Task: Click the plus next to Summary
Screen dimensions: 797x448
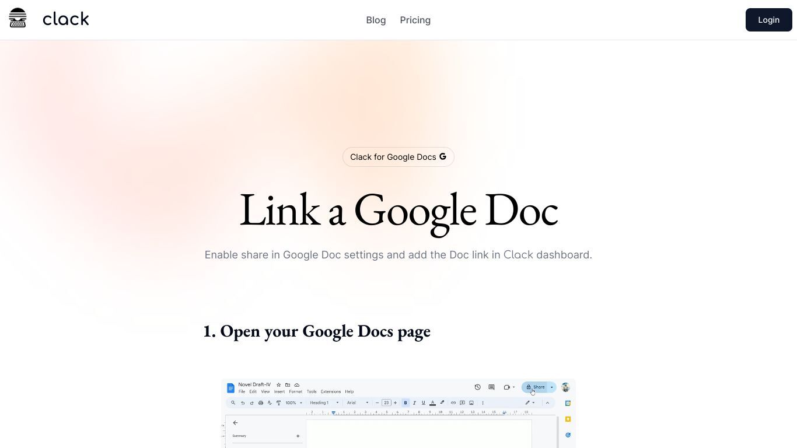Action: (298, 436)
